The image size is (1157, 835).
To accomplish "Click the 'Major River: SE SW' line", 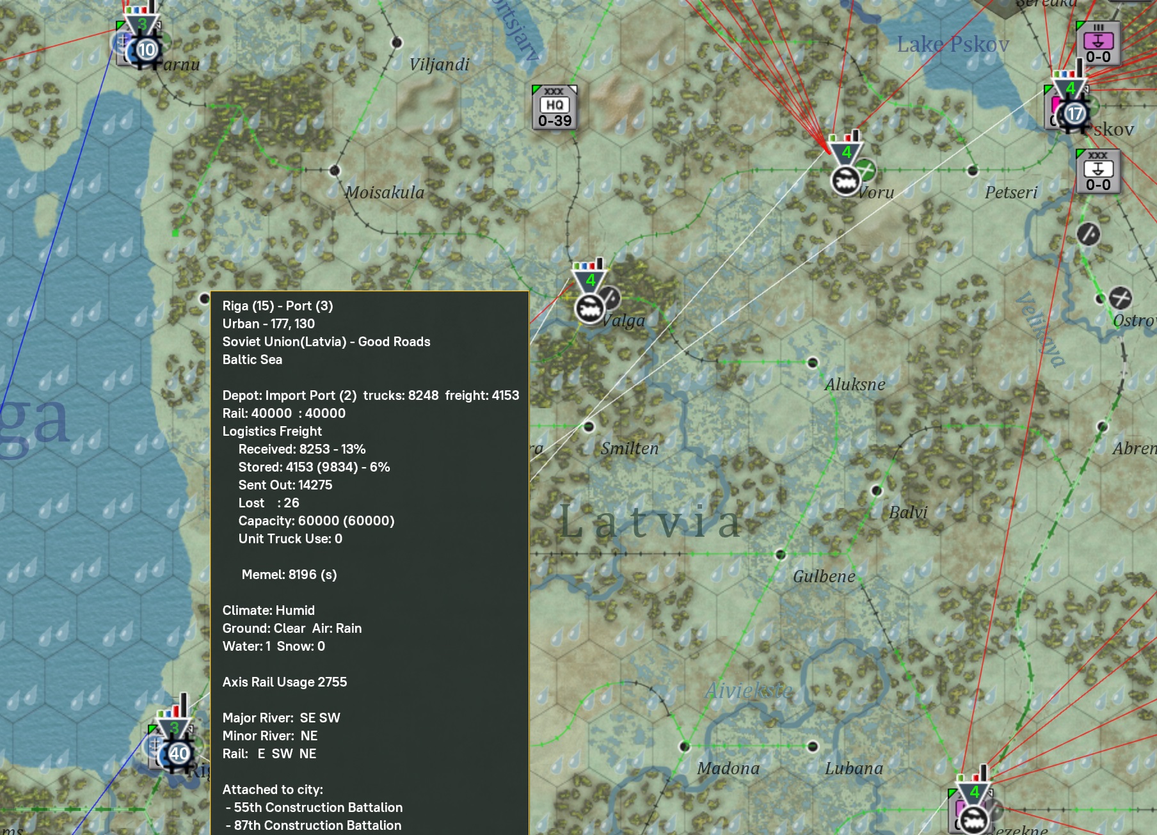I will point(282,718).
